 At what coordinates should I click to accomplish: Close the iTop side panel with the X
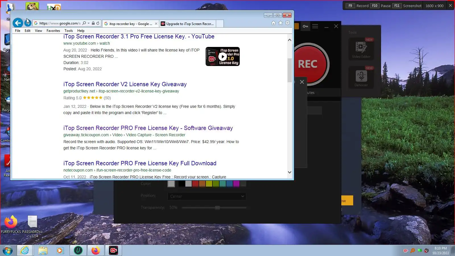[x=302, y=82]
